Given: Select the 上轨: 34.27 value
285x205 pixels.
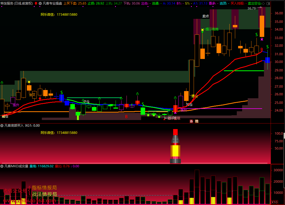Looking at the screenshot, I should coord(114,3).
